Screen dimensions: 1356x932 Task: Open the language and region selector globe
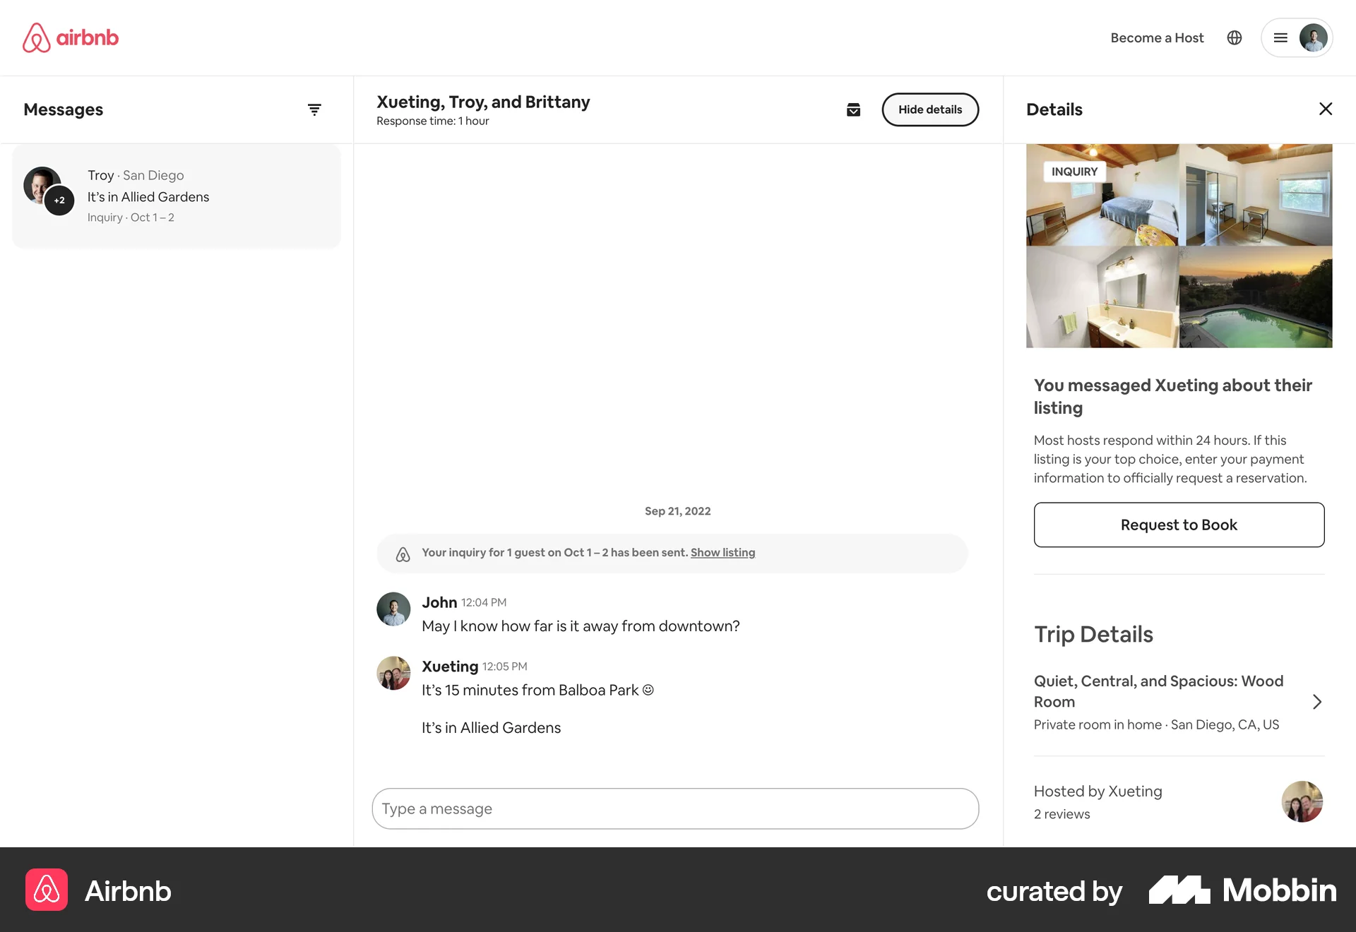point(1235,37)
